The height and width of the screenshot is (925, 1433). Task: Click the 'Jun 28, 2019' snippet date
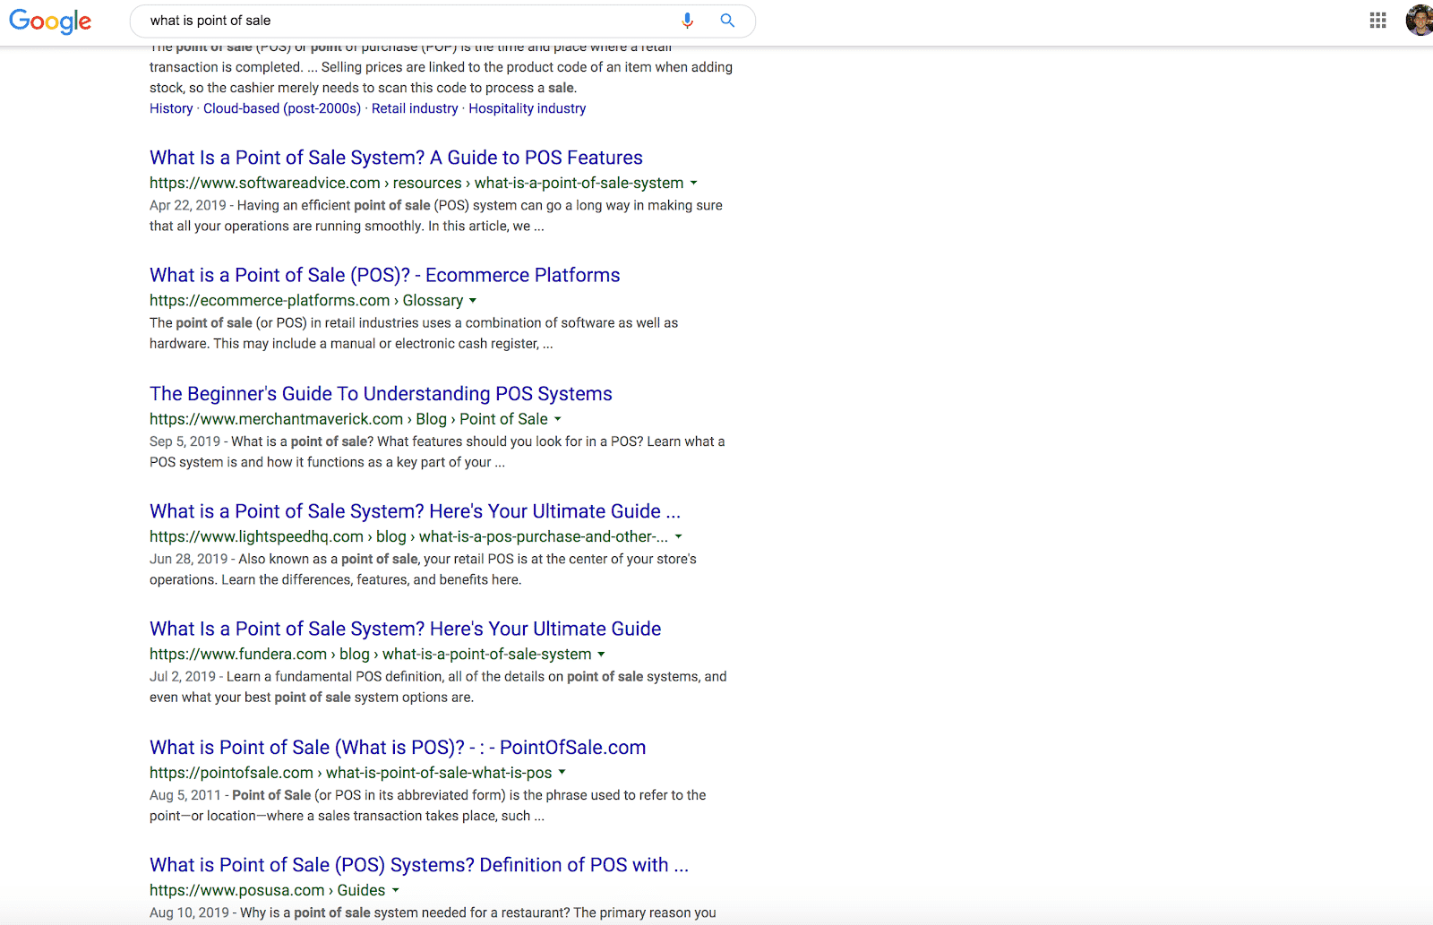point(189,559)
